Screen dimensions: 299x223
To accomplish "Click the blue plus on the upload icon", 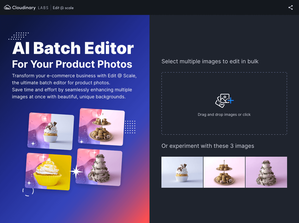I will point(231,101).
